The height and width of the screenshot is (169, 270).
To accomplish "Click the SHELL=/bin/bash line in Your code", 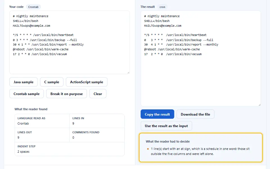I will point(26,21).
